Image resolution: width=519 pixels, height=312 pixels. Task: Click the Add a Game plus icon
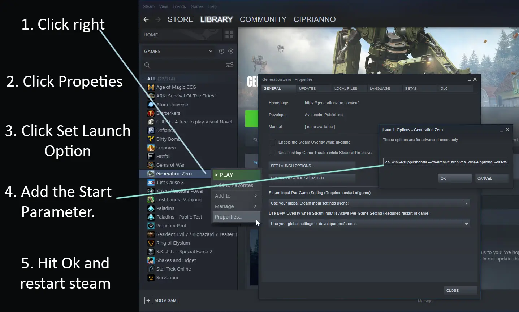coord(148,300)
